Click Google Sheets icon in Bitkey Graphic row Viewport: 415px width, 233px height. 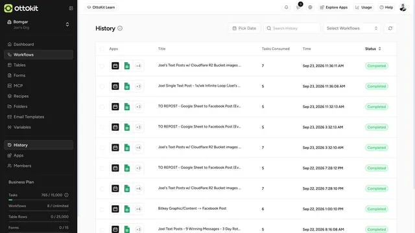[127, 209]
